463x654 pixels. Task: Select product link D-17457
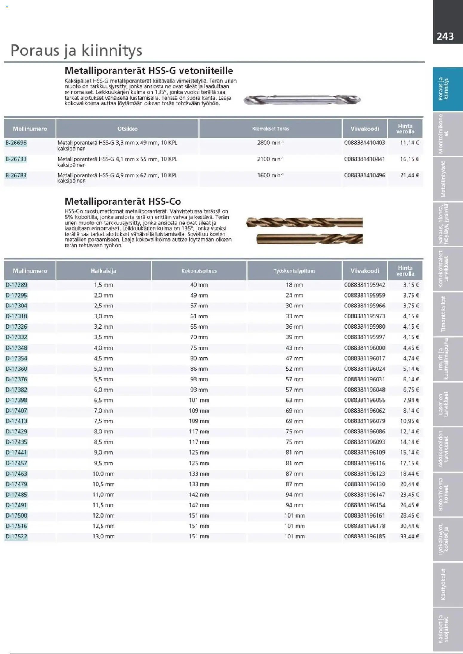(x=16, y=463)
